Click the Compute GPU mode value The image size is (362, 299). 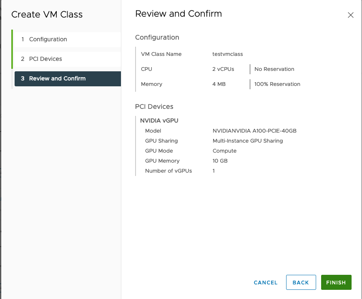click(x=224, y=151)
